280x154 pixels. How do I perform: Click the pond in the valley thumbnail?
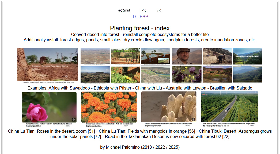pos(217,75)
